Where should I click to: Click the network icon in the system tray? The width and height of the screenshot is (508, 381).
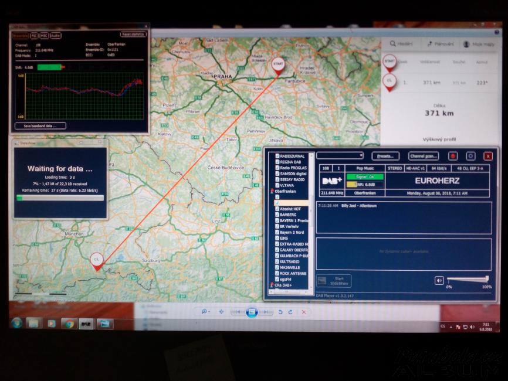(x=465, y=327)
